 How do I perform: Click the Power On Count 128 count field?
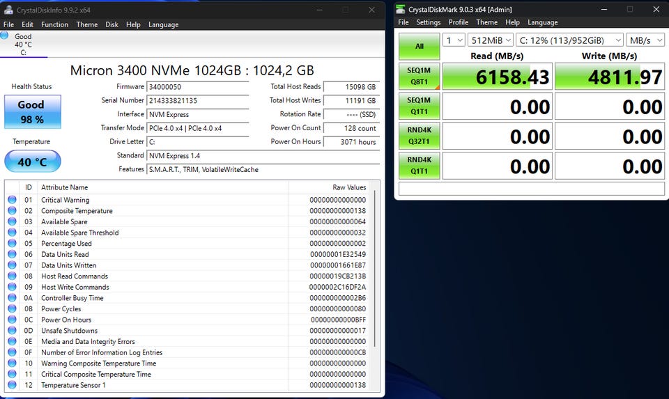tap(351, 128)
